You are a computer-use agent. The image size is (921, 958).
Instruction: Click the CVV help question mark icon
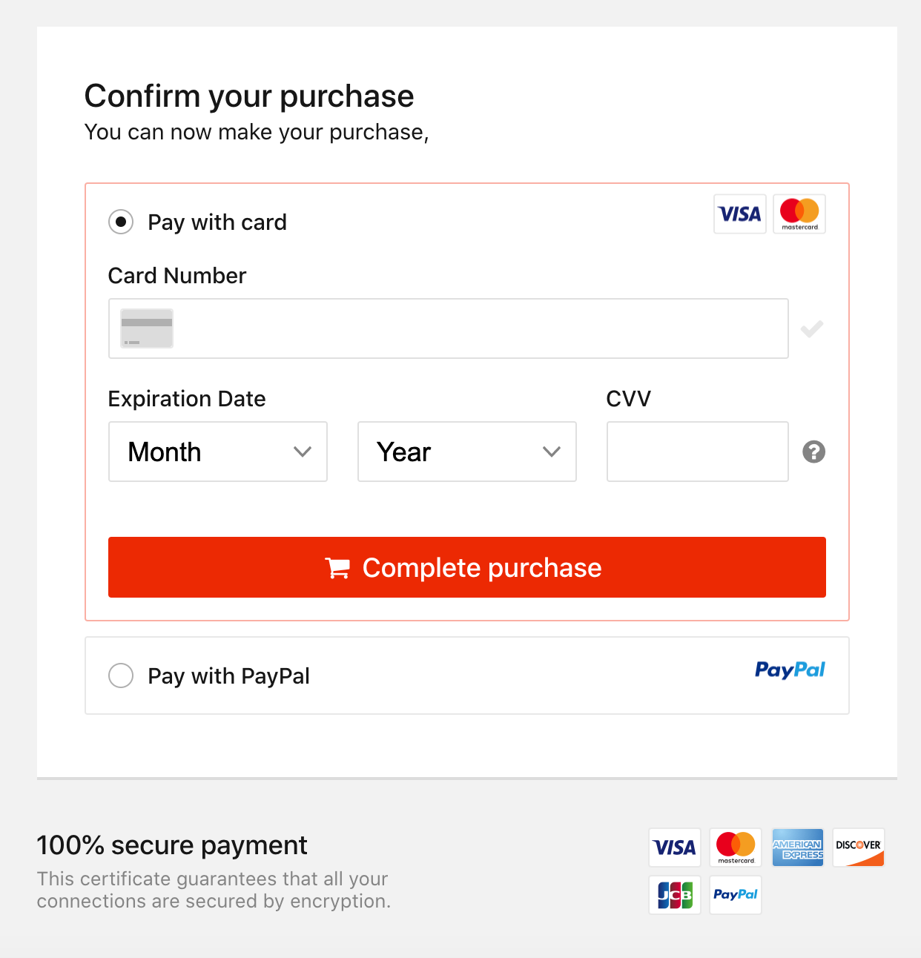tap(813, 452)
